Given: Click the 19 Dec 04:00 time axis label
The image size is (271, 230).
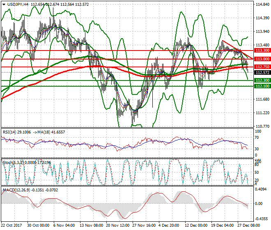Looking at the screenshot, I should tap(223, 225).
